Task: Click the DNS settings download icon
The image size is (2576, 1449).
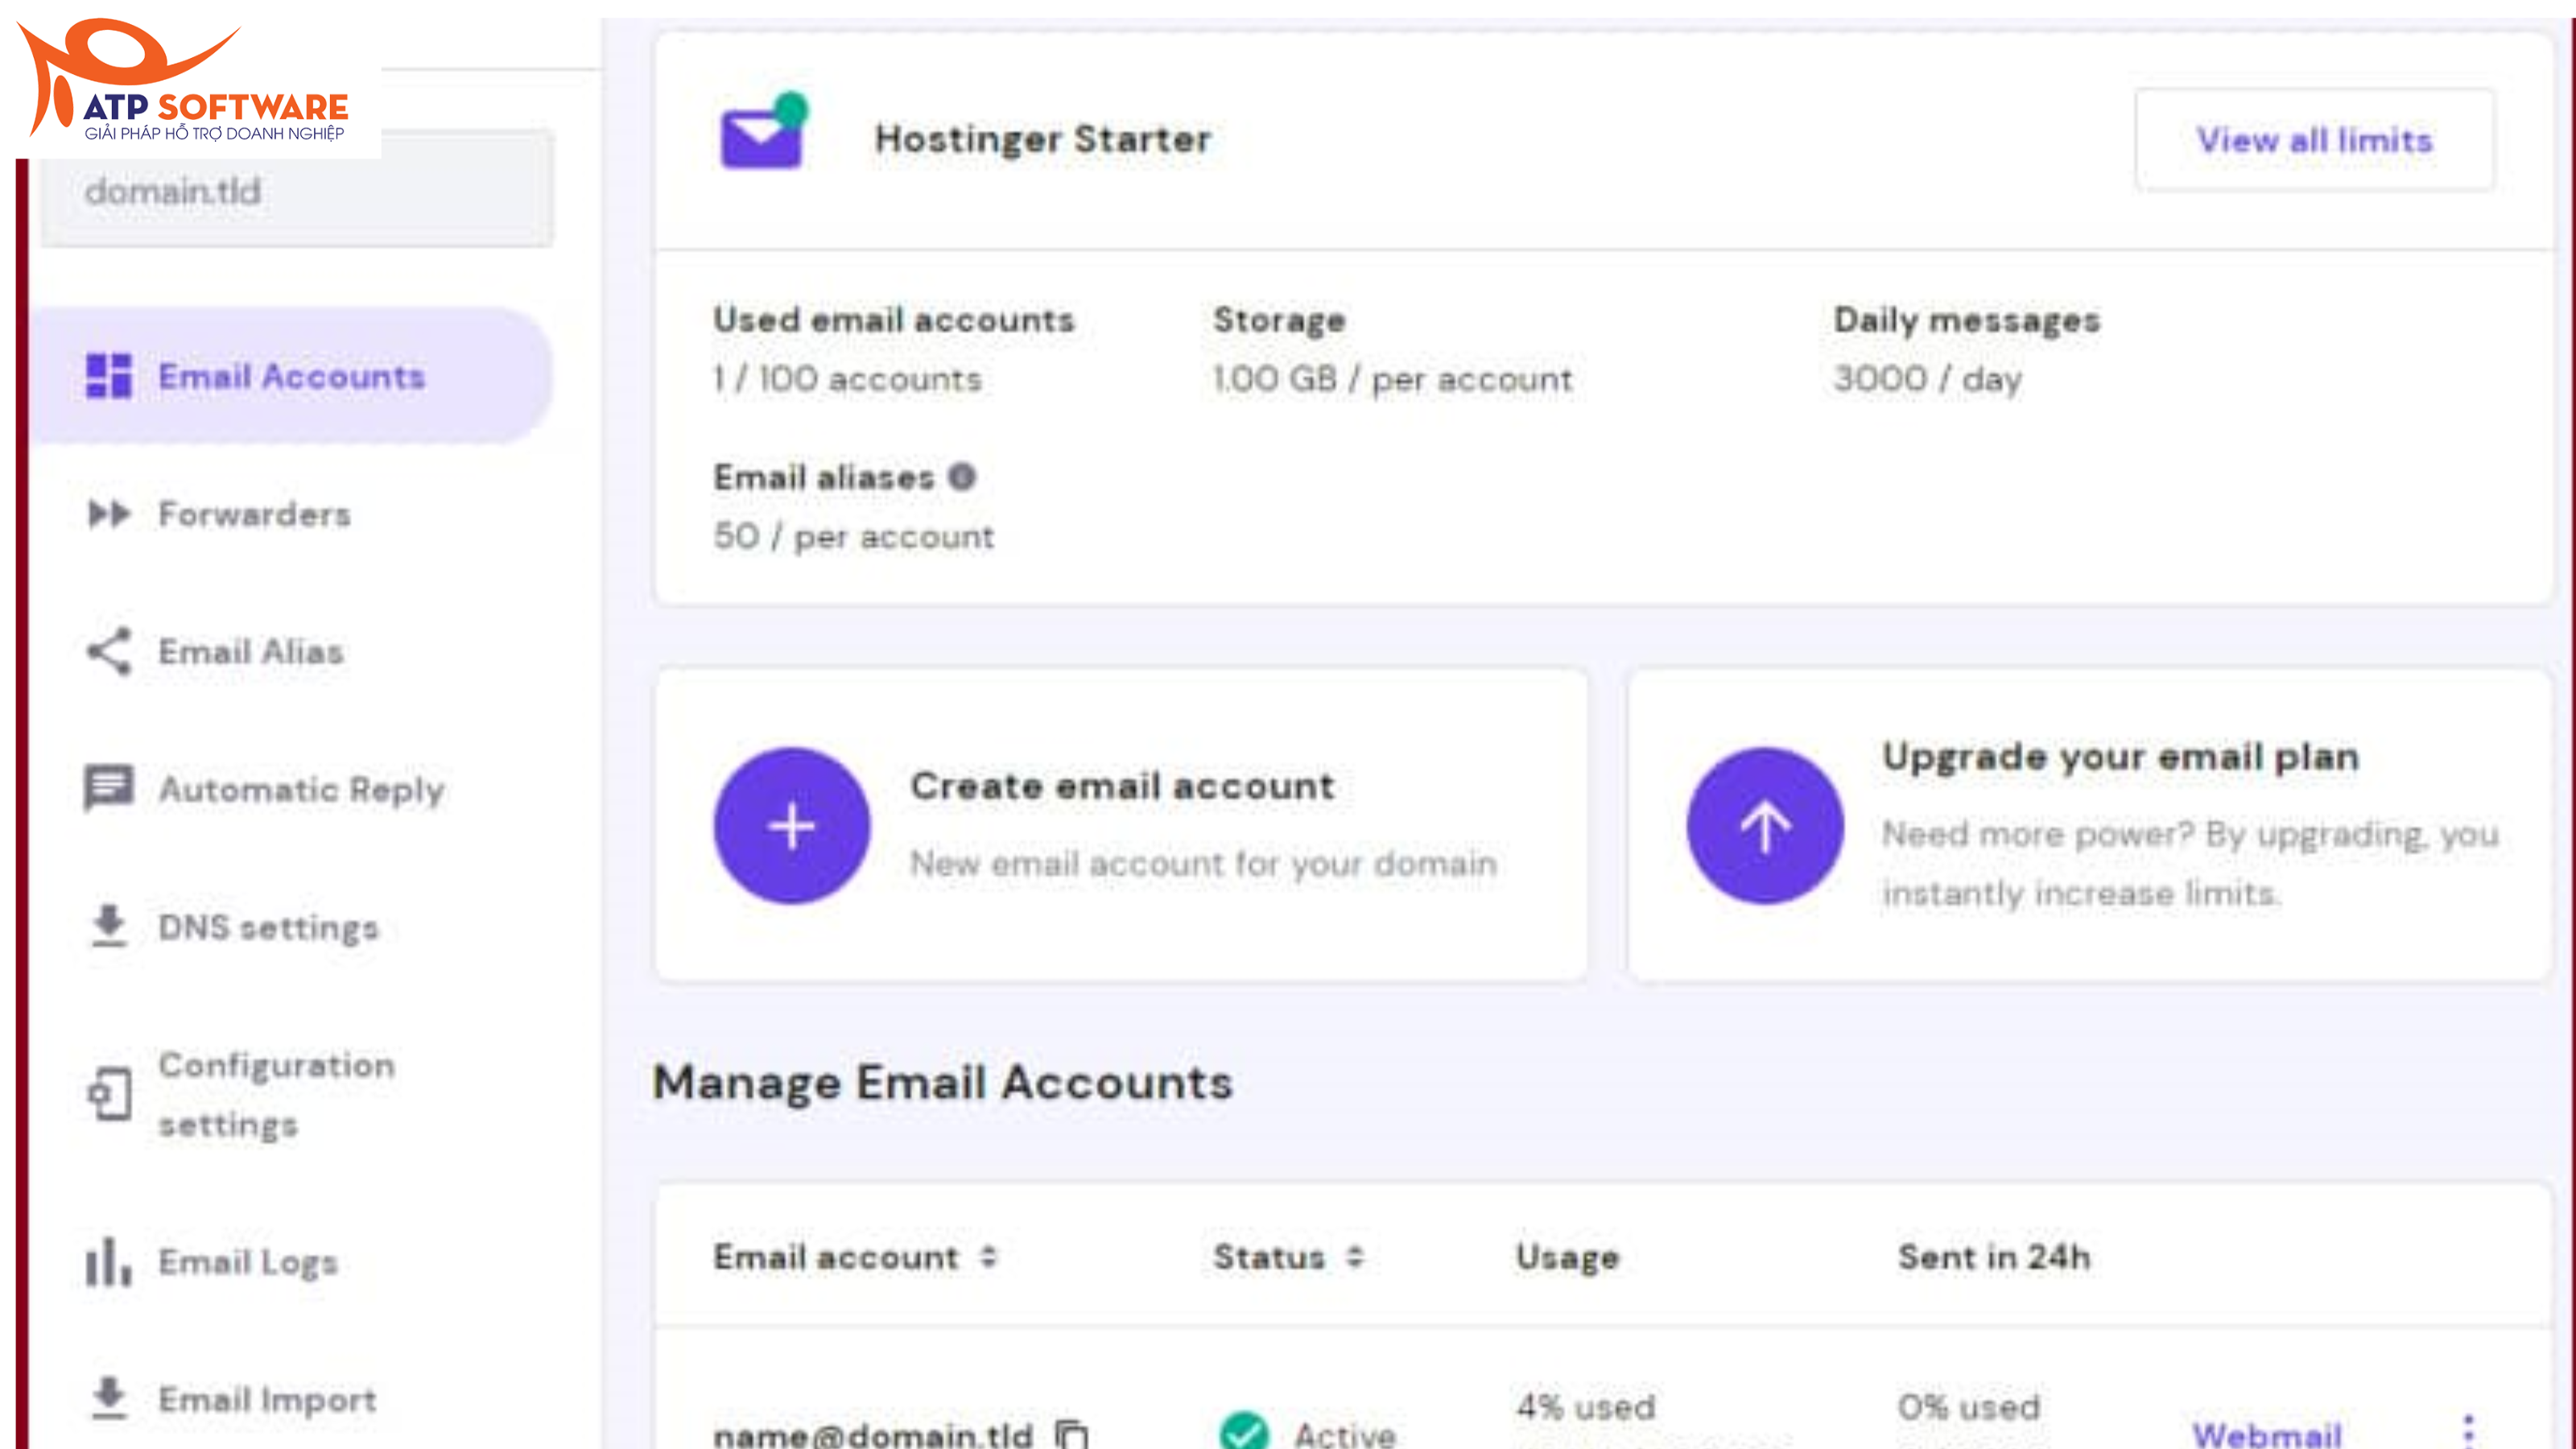Action: pyautogui.click(x=108, y=926)
